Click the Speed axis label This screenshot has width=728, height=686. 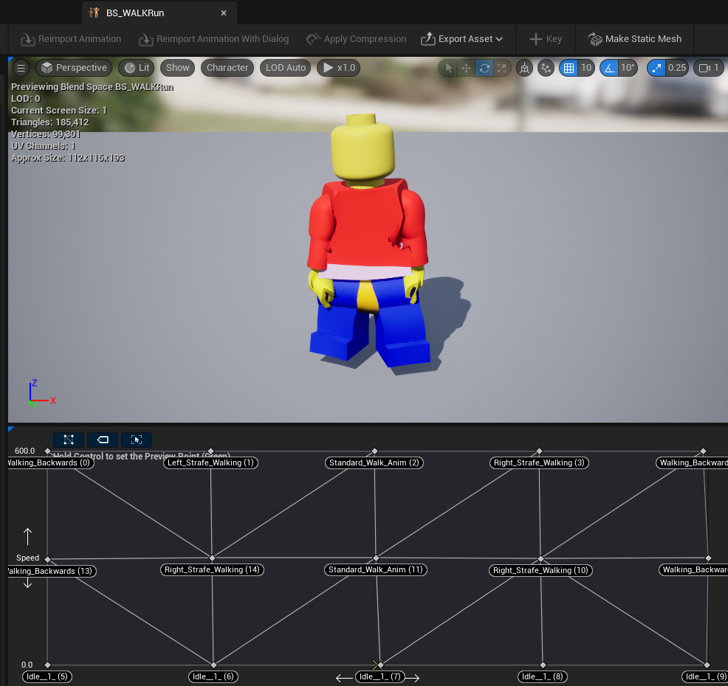click(27, 558)
